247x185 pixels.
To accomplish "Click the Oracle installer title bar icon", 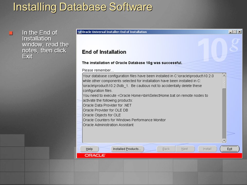I will pos(80,32).
